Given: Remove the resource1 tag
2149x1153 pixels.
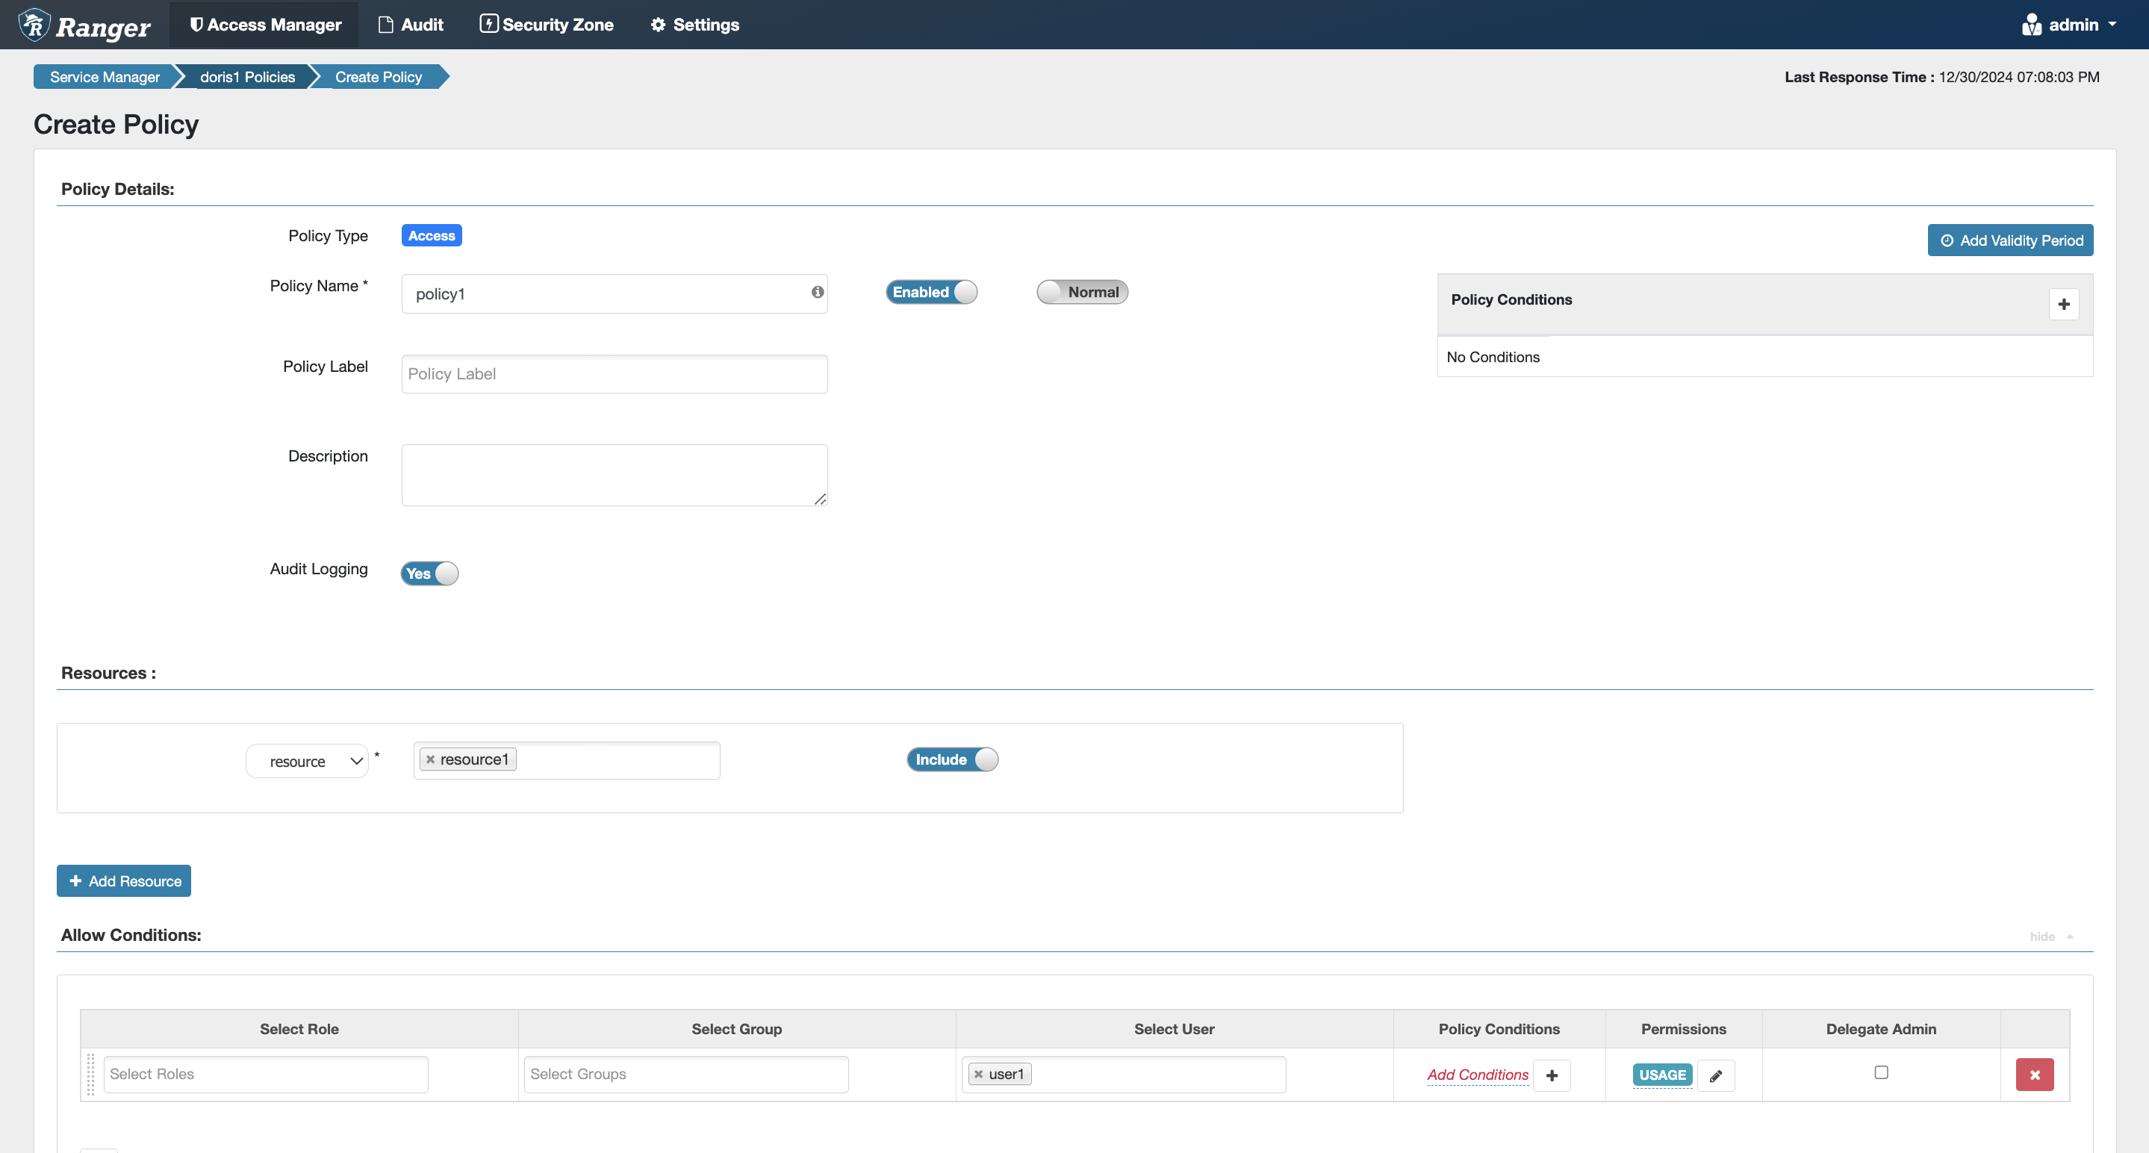Looking at the screenshot, I should (x=430, y=759).
